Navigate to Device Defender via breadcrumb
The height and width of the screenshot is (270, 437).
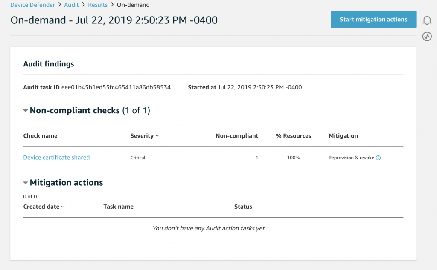point(33,5)
